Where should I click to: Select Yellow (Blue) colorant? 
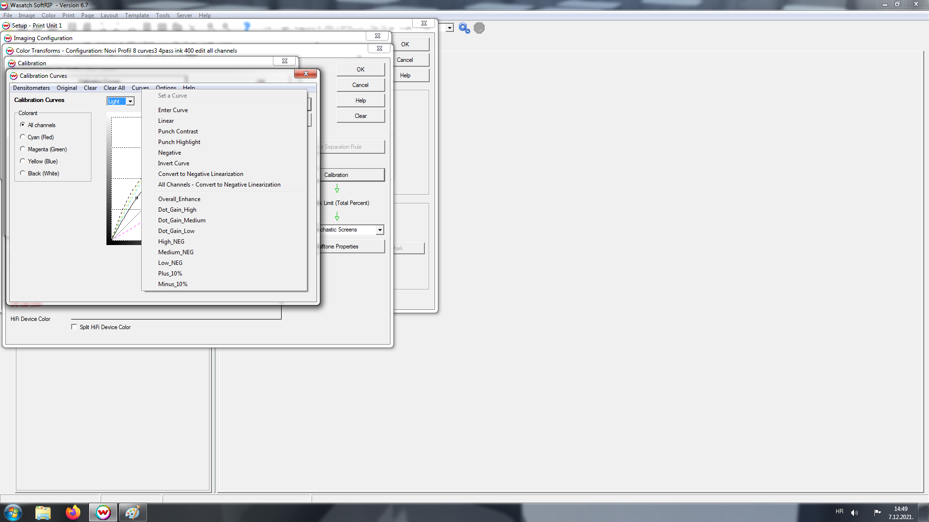pos(39,161)
